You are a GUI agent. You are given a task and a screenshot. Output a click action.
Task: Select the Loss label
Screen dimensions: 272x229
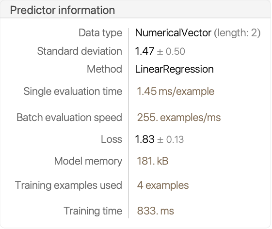(112, 139)
